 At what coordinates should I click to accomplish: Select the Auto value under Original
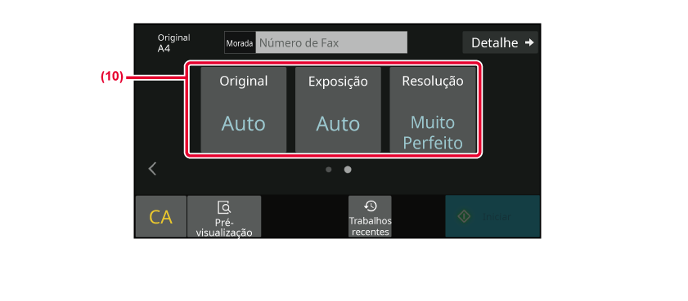coord(244,124)
